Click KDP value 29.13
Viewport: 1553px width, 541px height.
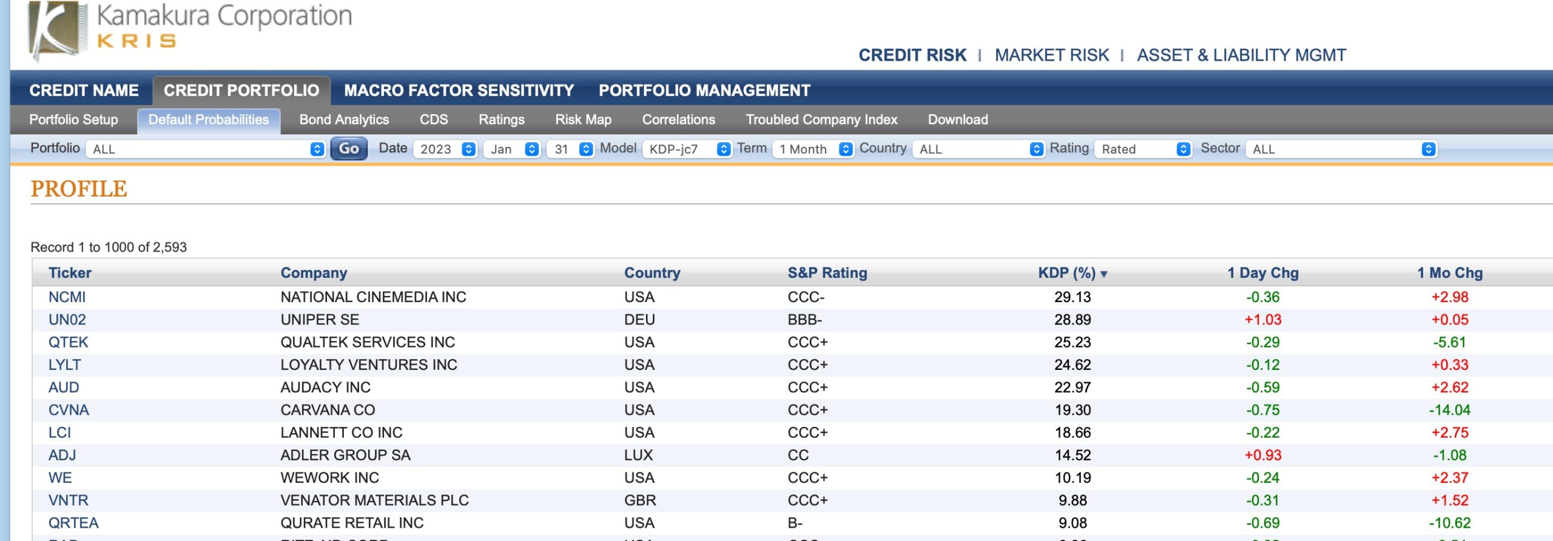1073,297
